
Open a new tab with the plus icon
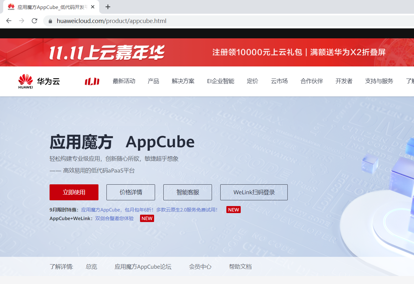click(108, 7)
